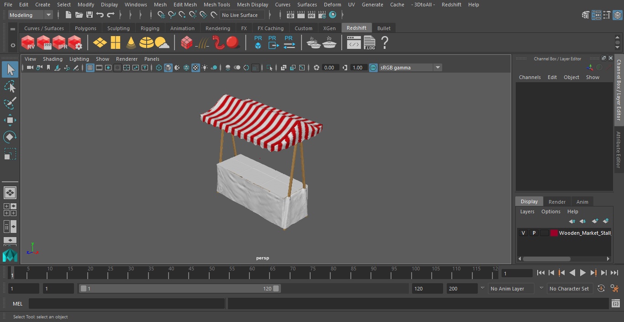Open the Modeling menu set dropdown
The height and width of the screenshot is (322, 624).
(x=30, y=15)
